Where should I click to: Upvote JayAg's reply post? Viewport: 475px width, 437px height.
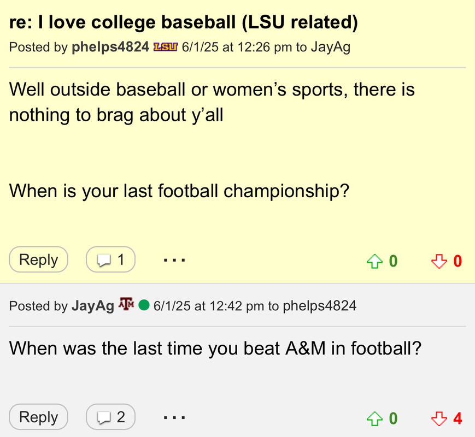(x=374, y=419)
